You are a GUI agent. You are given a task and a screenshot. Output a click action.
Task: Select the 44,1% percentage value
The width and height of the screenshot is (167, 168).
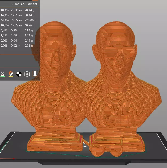coord(5,20)
